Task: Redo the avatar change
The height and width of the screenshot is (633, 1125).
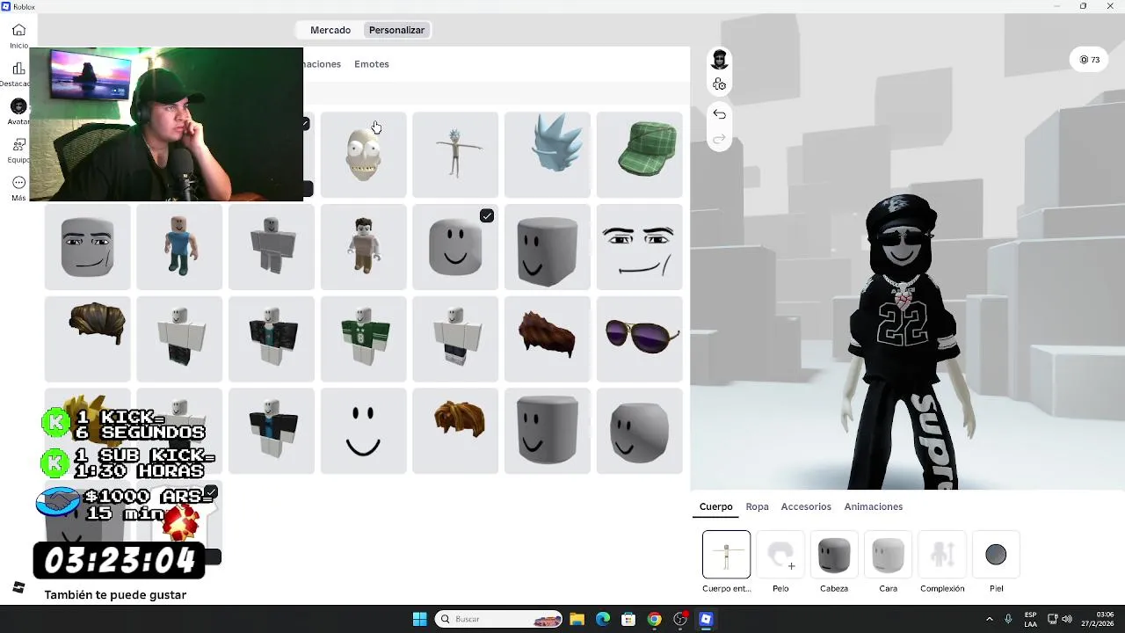Action: (719, 139)
